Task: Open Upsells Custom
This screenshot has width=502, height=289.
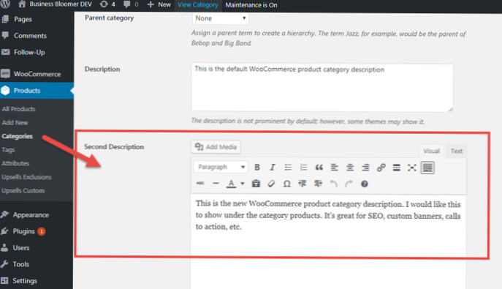Action: (x=23, y=191)
